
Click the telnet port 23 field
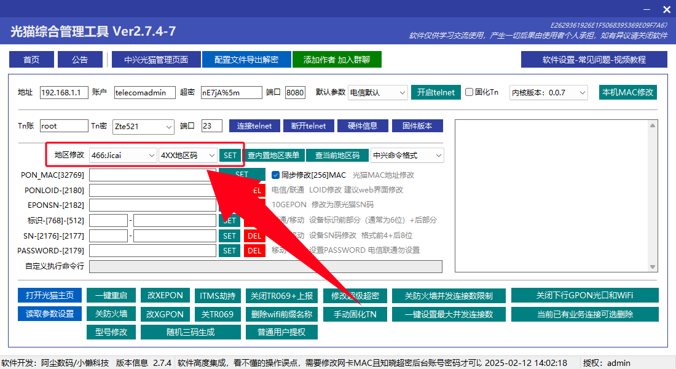(x=211, y=126)
